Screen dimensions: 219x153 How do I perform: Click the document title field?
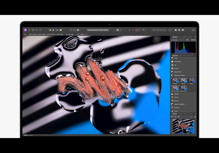click(98, 30)
